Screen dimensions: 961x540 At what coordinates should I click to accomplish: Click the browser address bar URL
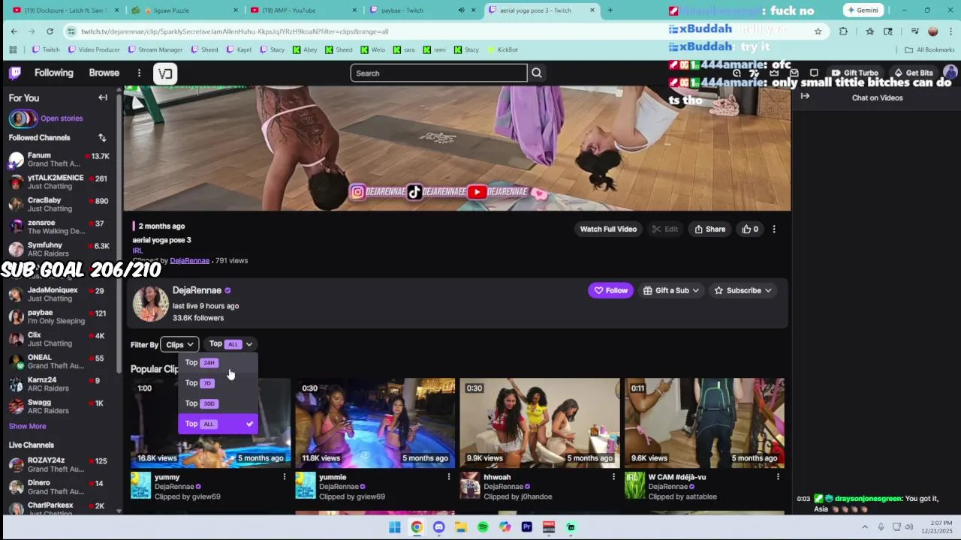point(234,31)
